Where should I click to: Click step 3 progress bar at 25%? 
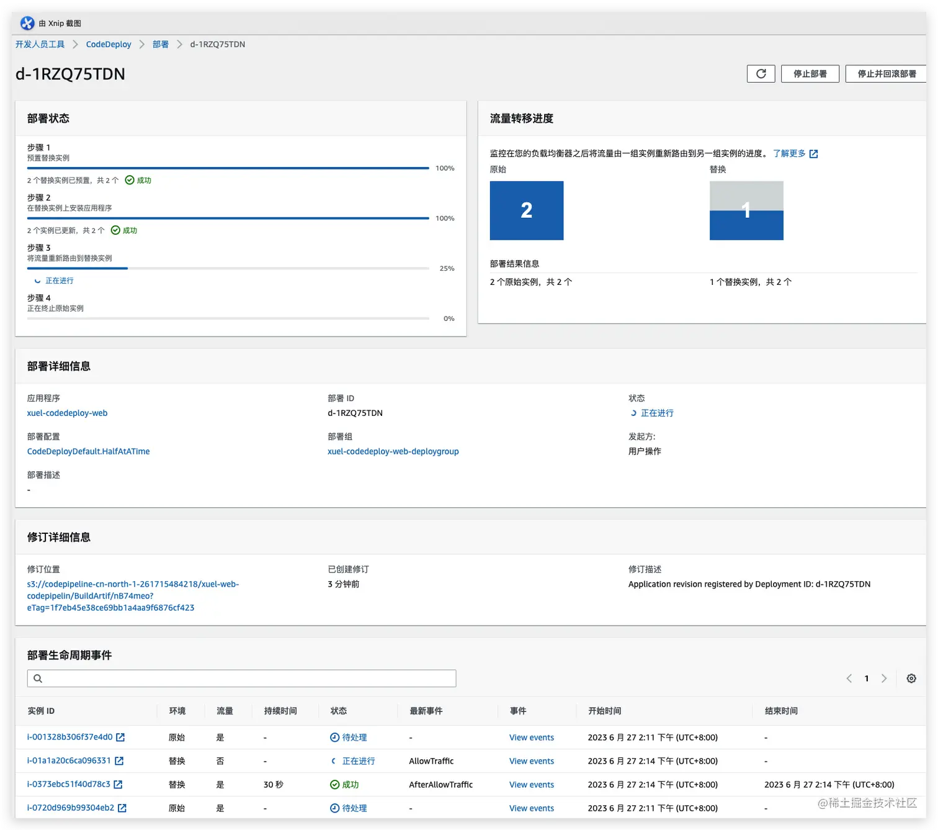(228, 268)
